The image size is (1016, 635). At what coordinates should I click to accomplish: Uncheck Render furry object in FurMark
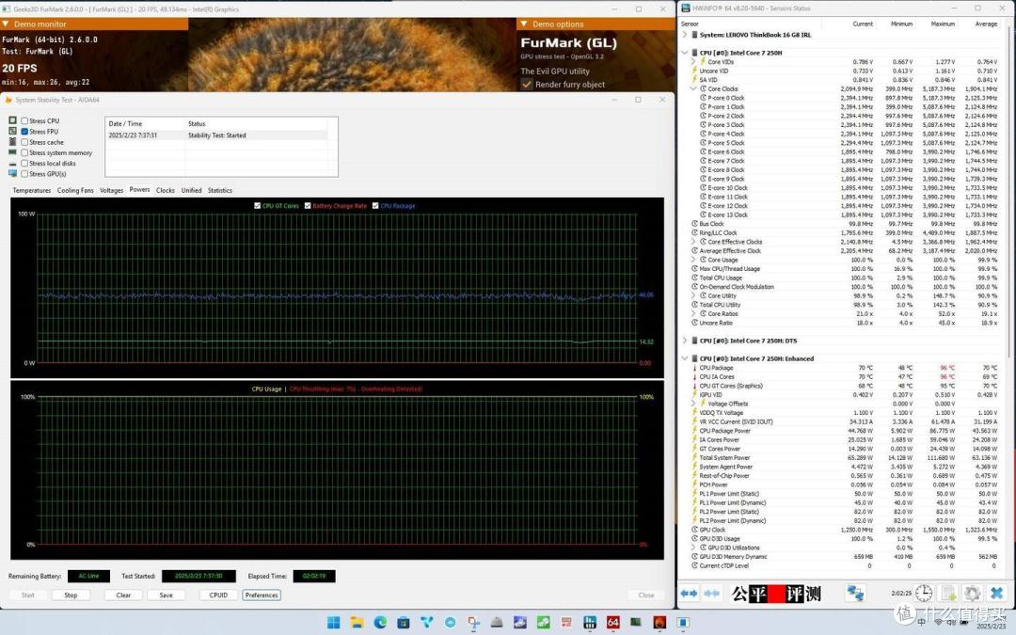[x=527, y=85]
